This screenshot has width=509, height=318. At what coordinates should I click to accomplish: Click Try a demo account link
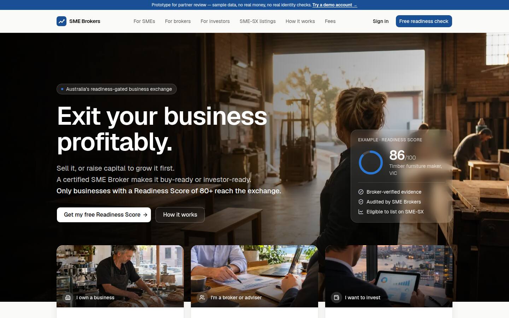click(x=335, y=5)
